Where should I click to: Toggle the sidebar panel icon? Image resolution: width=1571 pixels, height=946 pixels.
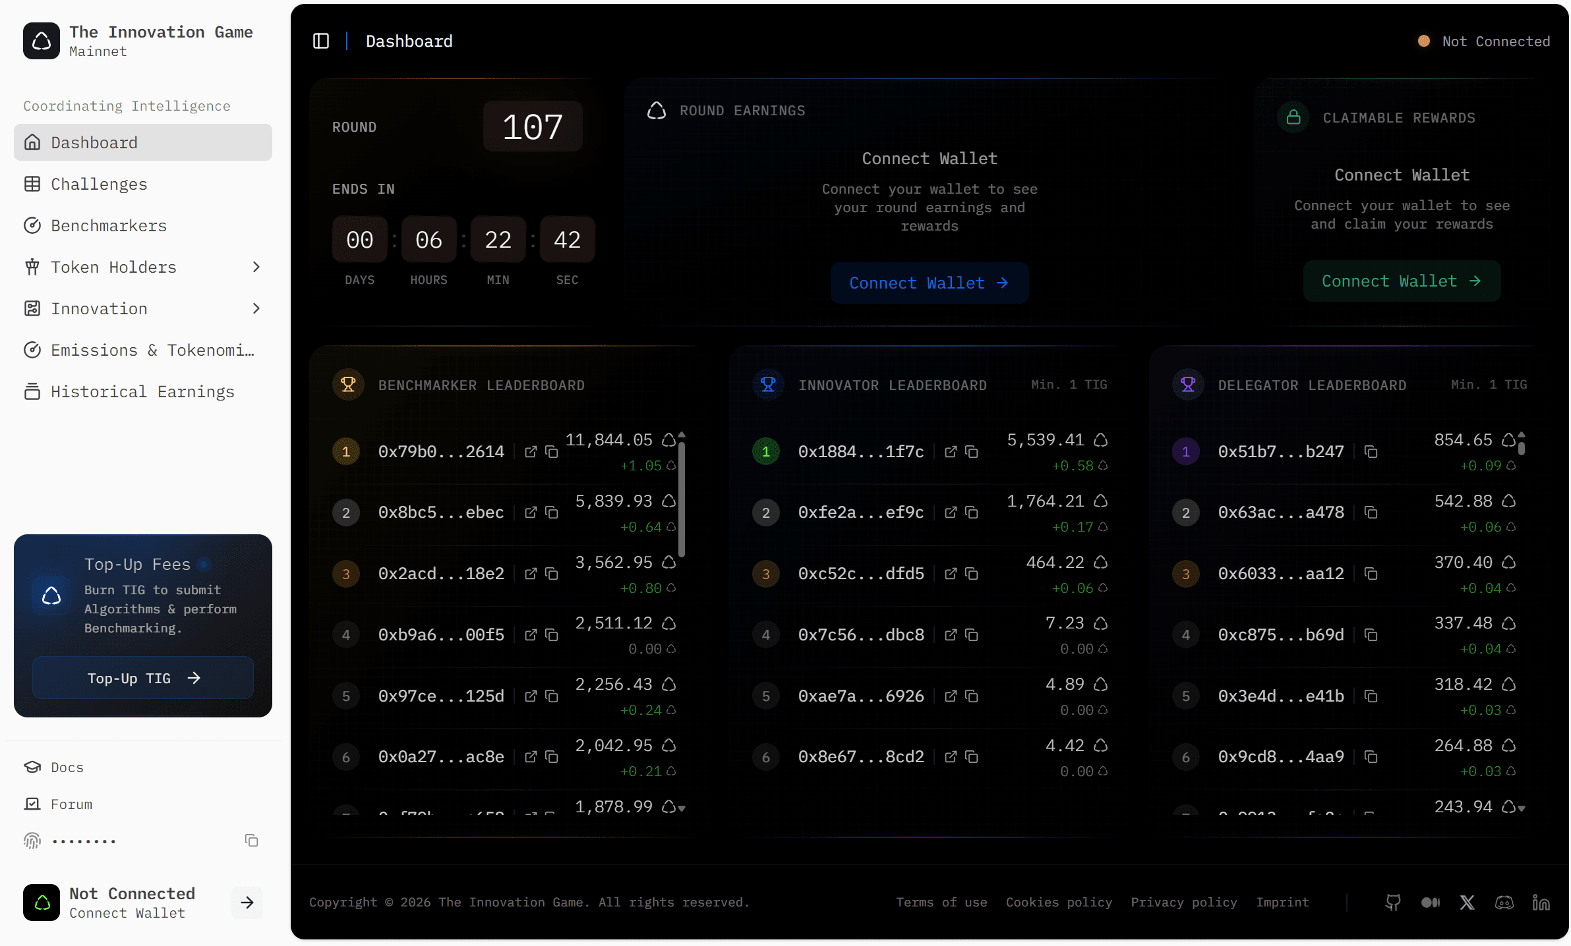[x=321, y=41]
